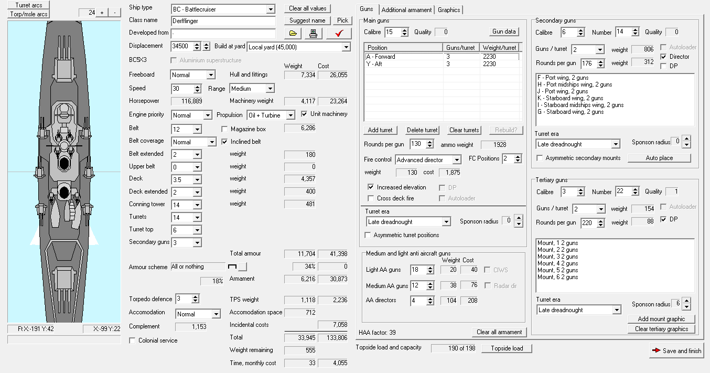The width and height of the screenshot is (710, 373).
Task: Click the Add turret button
Action: pyautogui.click(x=381, y=130)
